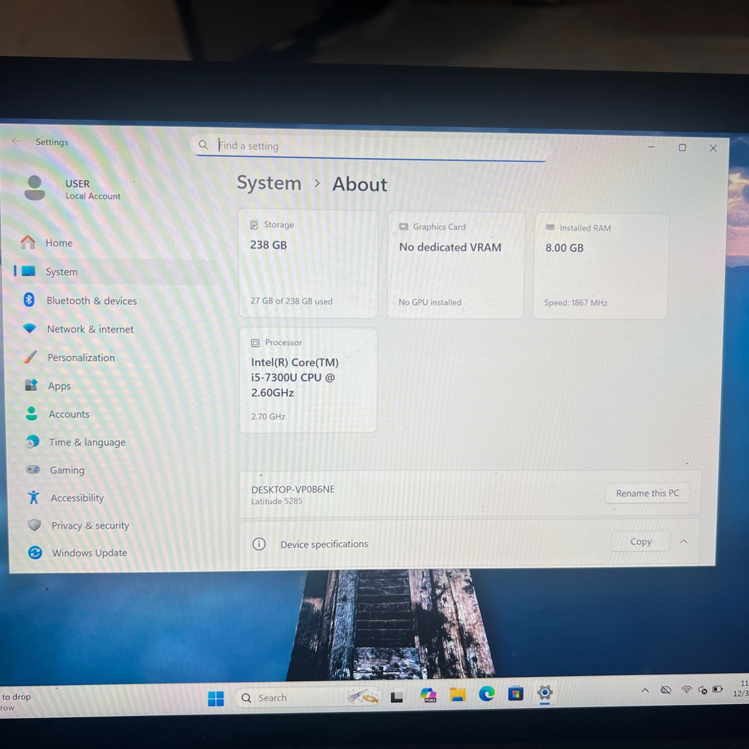Open the Installed RAM 8.00 GB card
749x749 pixels.
point(601,266)
